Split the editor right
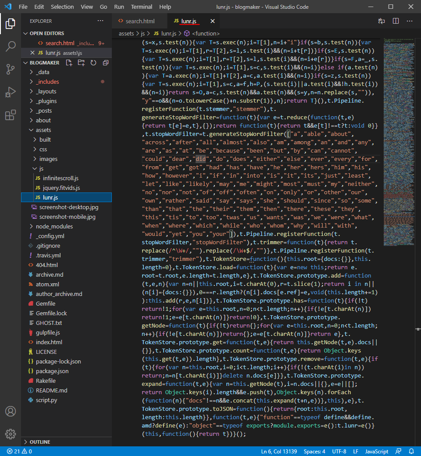The height and width of the screenshot is (456, 421). [x=396, y=21]
